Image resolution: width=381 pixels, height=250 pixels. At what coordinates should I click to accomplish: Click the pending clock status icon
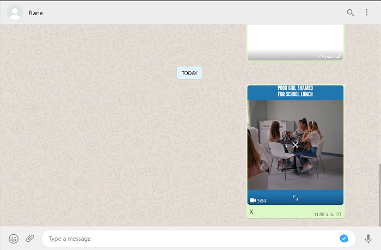(x=339, y=214)
